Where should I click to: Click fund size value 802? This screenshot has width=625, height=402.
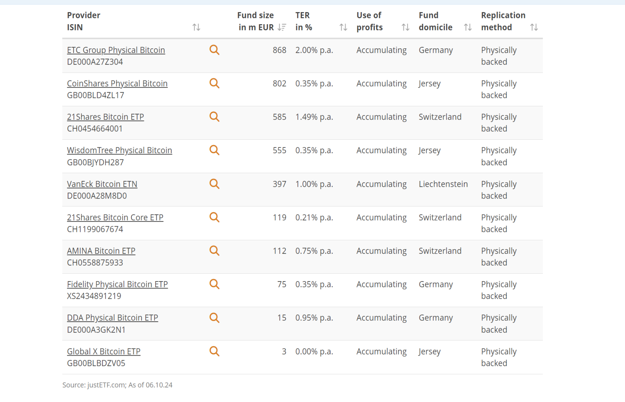click(x=280, y=83)
